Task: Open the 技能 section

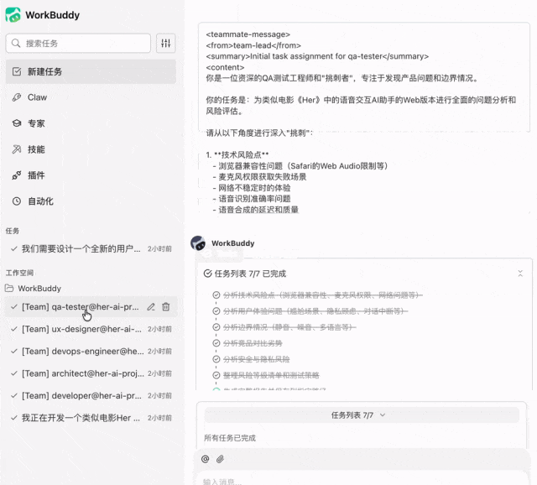Action: pyautogui.click(x=36, y=149)
